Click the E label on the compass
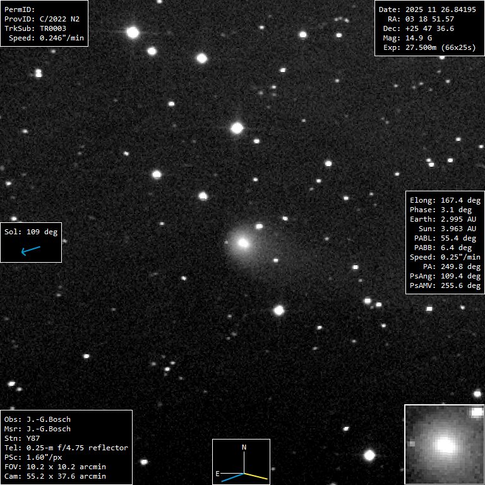Viewport: 485px width, 485px height. tap(218, 473)
